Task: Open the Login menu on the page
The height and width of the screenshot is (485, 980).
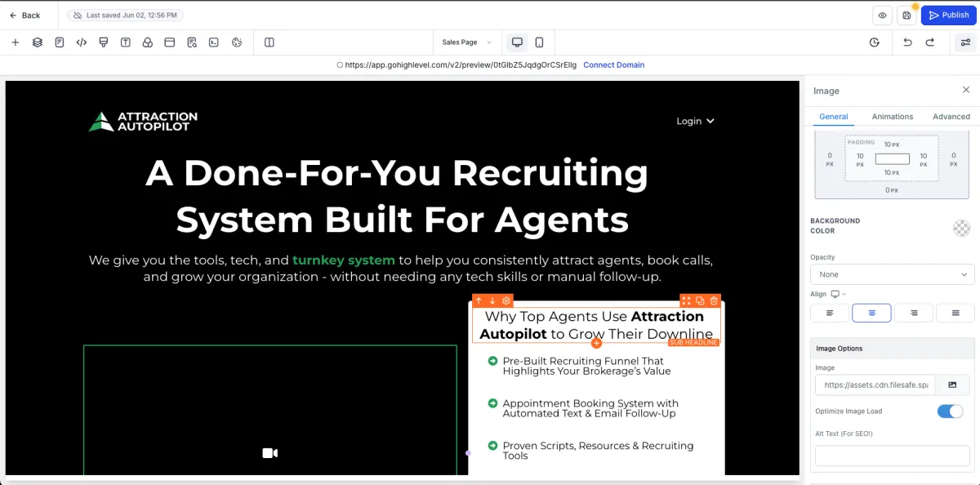Action: point(695,121)
